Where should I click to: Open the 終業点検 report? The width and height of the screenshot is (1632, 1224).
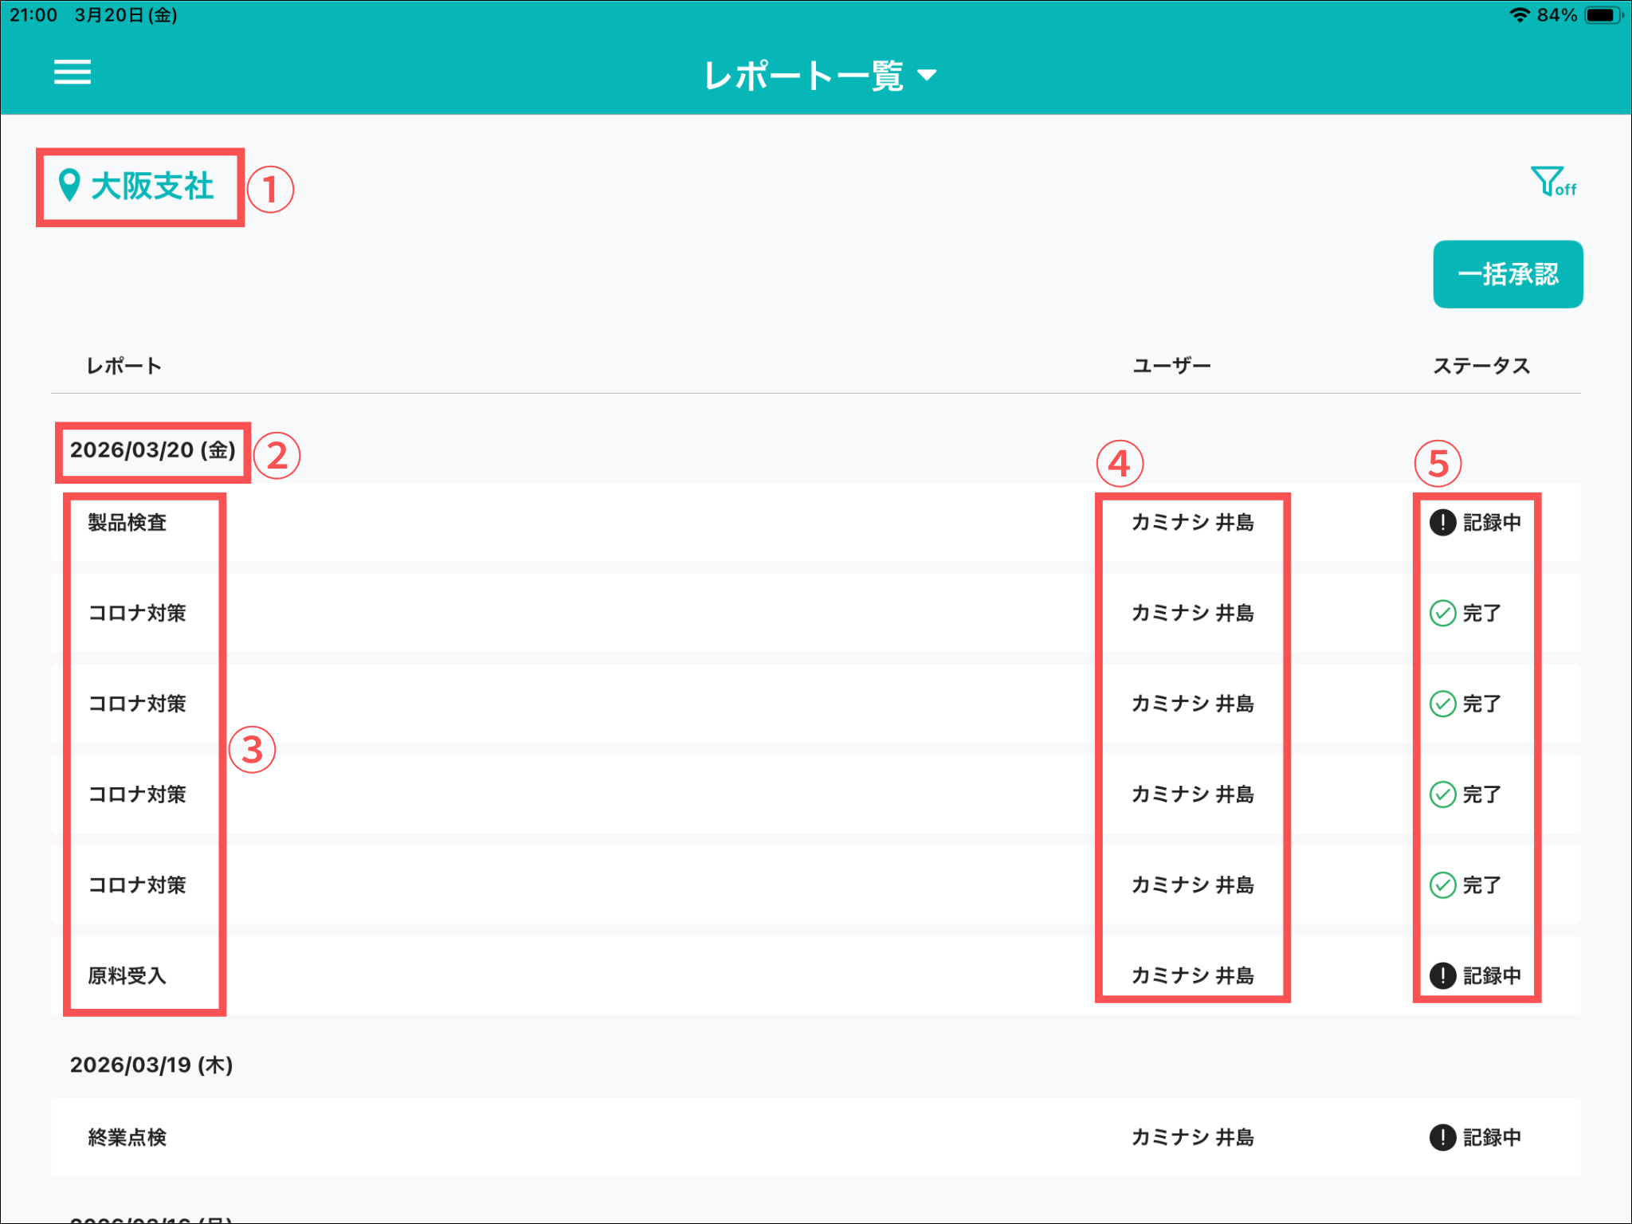tap(127, 1138)
